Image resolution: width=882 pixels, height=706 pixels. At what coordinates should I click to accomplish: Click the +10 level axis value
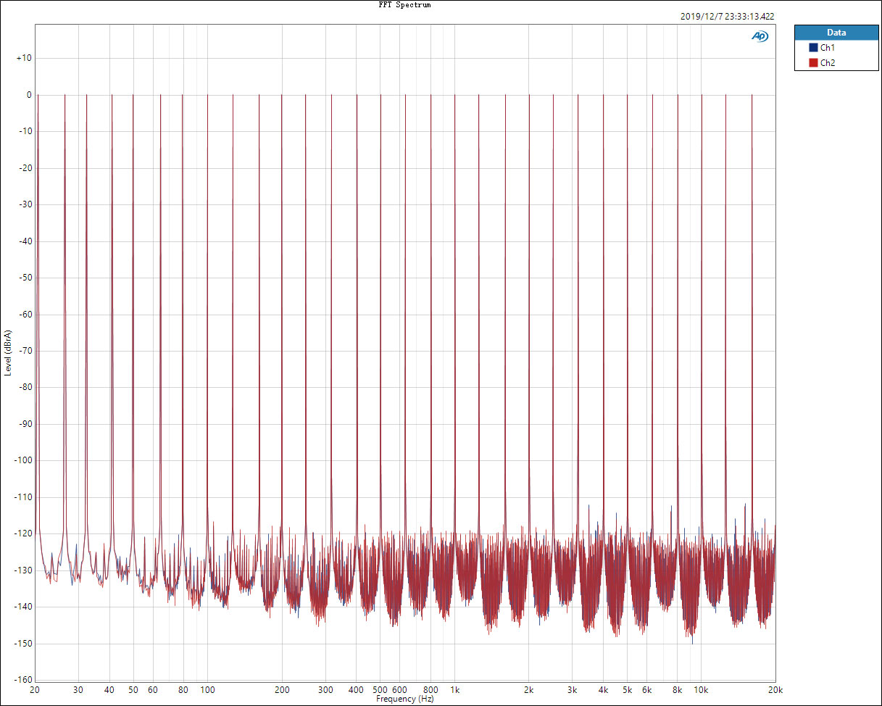(24, 58)
